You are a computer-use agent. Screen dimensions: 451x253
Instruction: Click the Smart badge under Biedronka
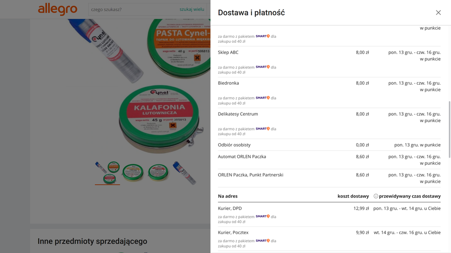pos(263,98)
